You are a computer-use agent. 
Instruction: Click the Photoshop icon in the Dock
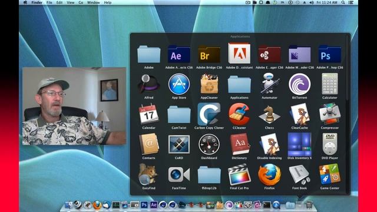[x=144, y=205]
